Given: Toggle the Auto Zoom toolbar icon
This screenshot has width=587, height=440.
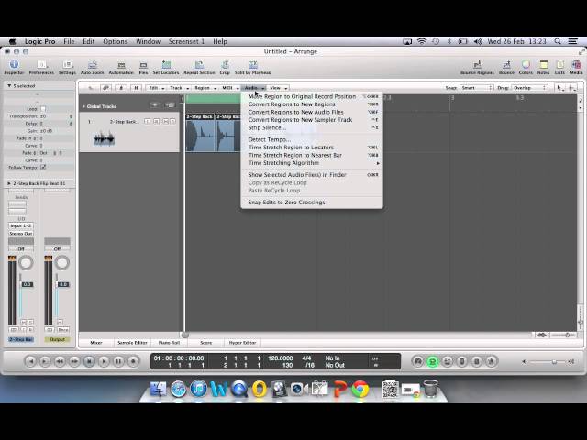Looking at the screenshot, I should 92,67.
